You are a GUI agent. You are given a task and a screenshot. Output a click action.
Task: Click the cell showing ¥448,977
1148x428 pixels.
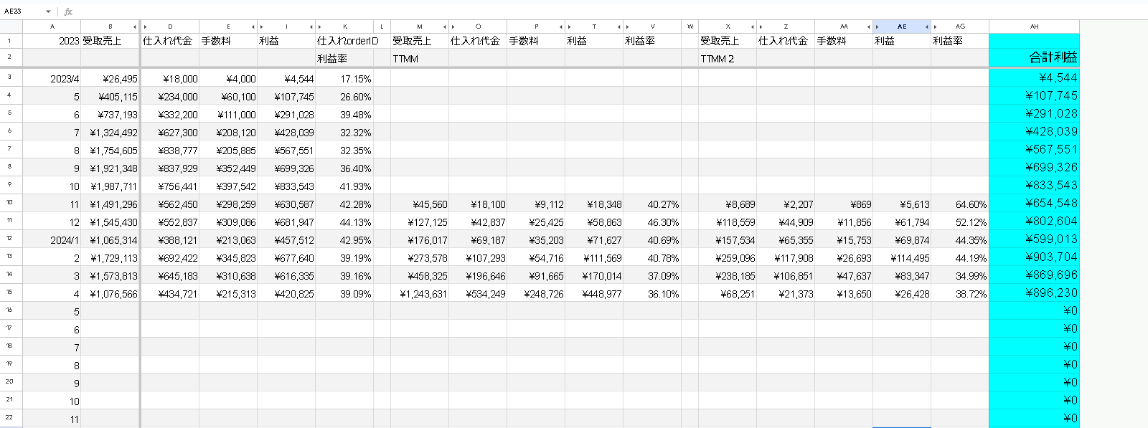point(594,293)
